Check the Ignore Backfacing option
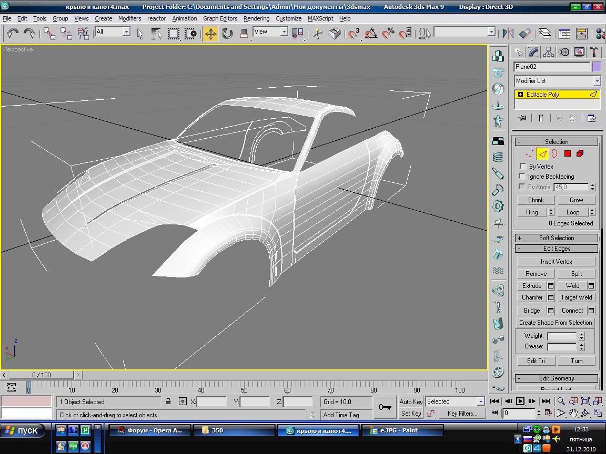This screenshot has width=606, height=454. click(523, 177)
